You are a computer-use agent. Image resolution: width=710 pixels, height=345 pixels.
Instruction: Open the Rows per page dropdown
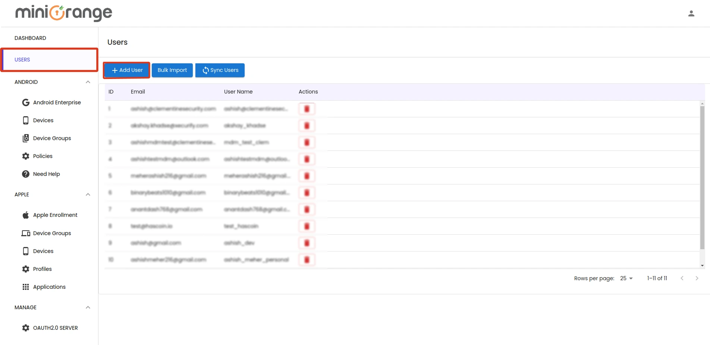[x=626, y=278]
